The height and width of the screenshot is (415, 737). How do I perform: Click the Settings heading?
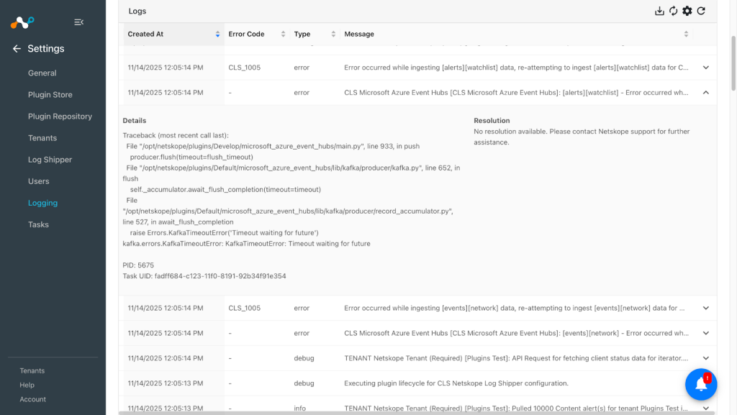(46, 49)
